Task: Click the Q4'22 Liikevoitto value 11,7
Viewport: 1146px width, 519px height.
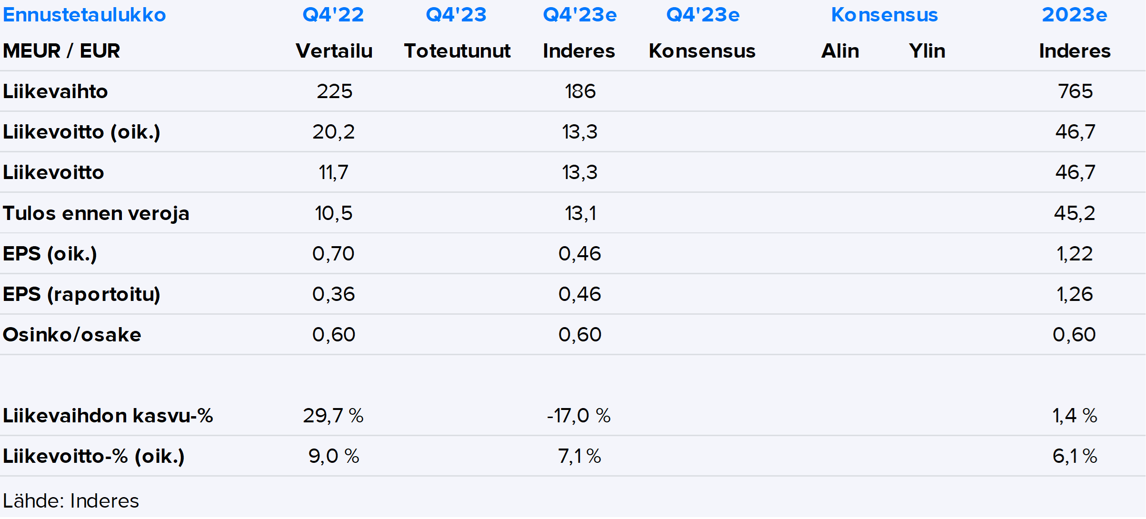Action: [x=333, y=172]
